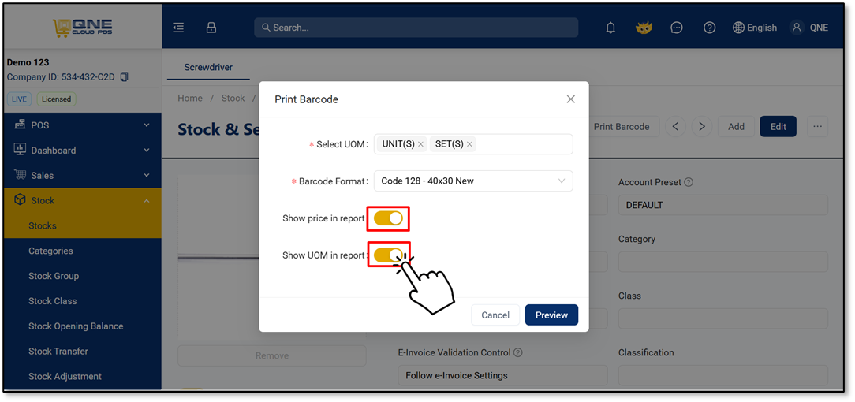The width and height of the screenshot is (855, 402).
Task: Remove the UNIT(S) tag
Action: (x=420, y=144)
